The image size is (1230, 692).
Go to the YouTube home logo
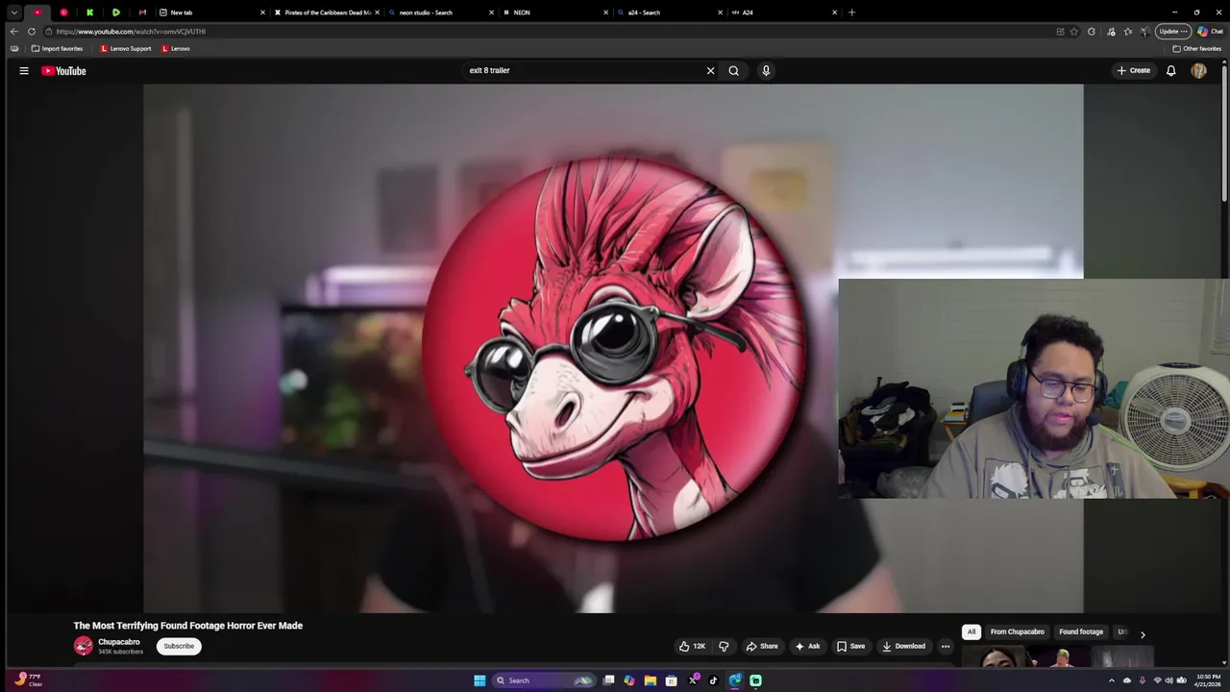click(63, 70)
